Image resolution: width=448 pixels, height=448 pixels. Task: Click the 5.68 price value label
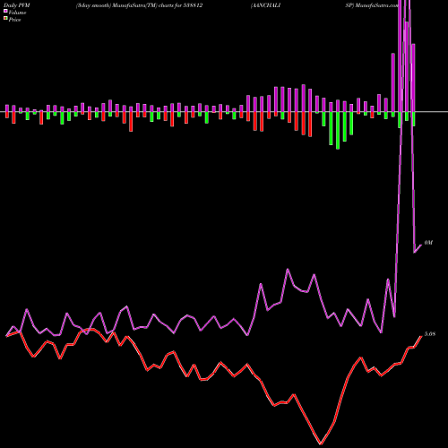[x=430, y=334]
